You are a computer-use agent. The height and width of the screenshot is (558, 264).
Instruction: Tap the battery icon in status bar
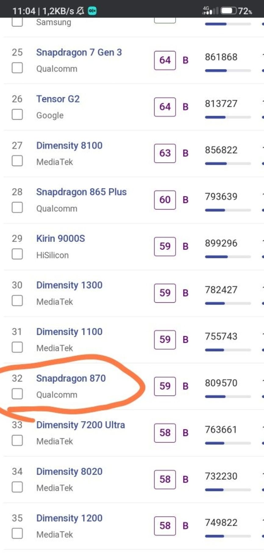229,11
